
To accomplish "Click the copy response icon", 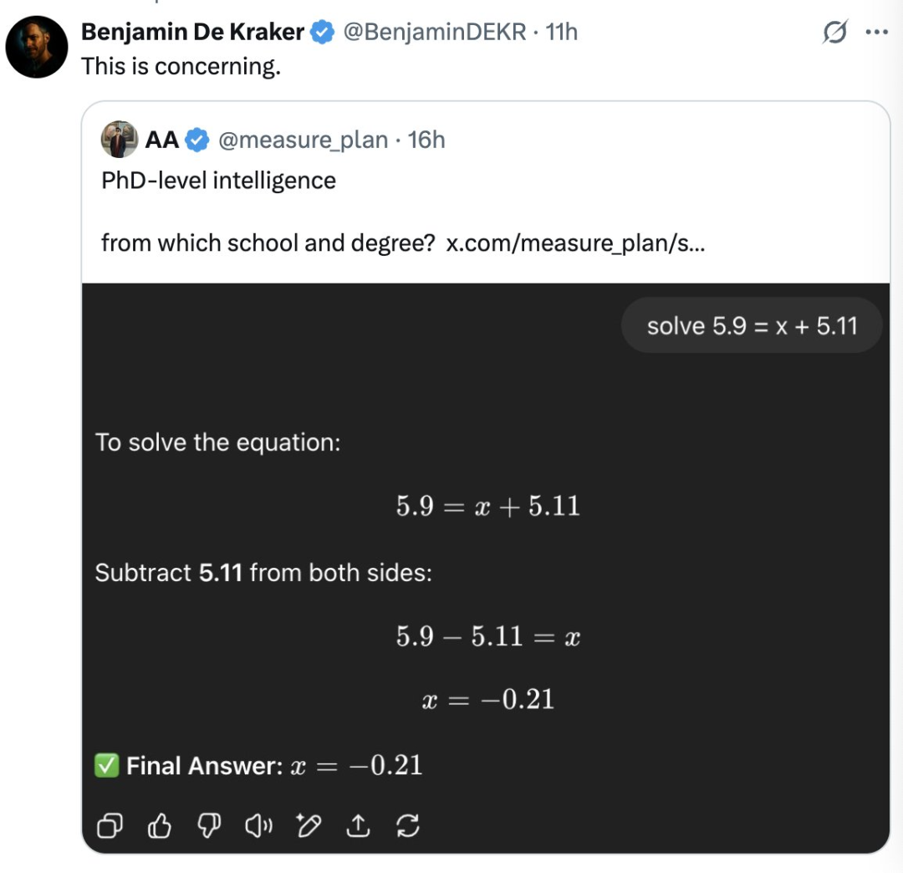I will pos(110,825).
